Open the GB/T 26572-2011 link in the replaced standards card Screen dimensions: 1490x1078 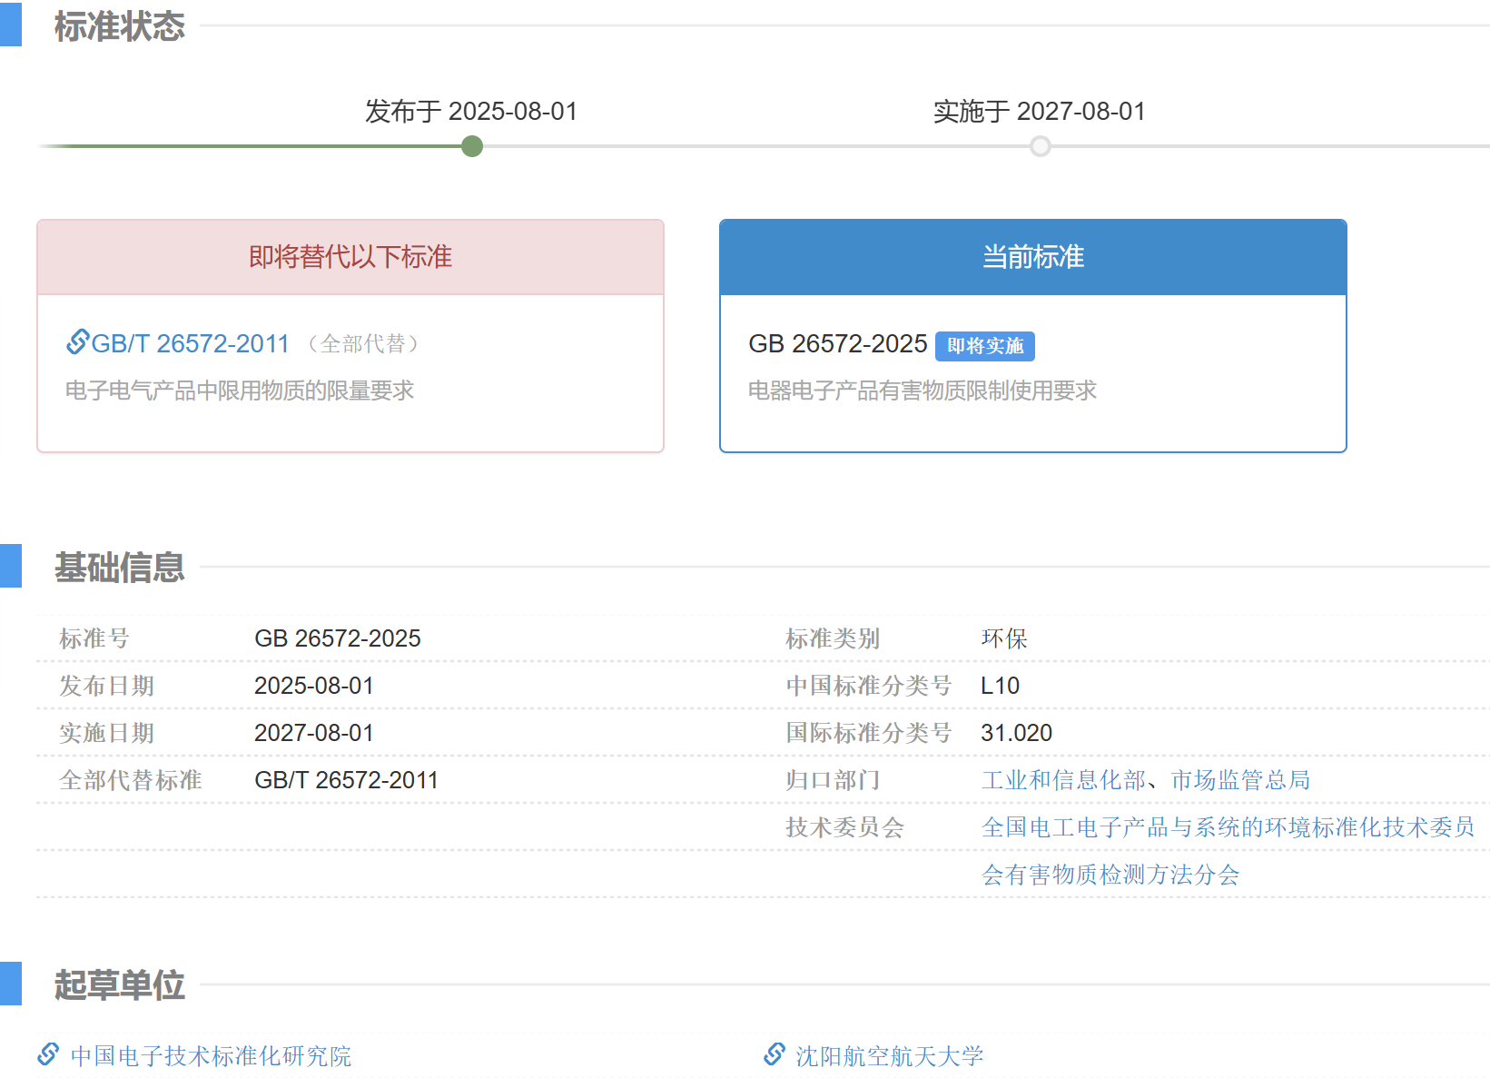[190, 343]
